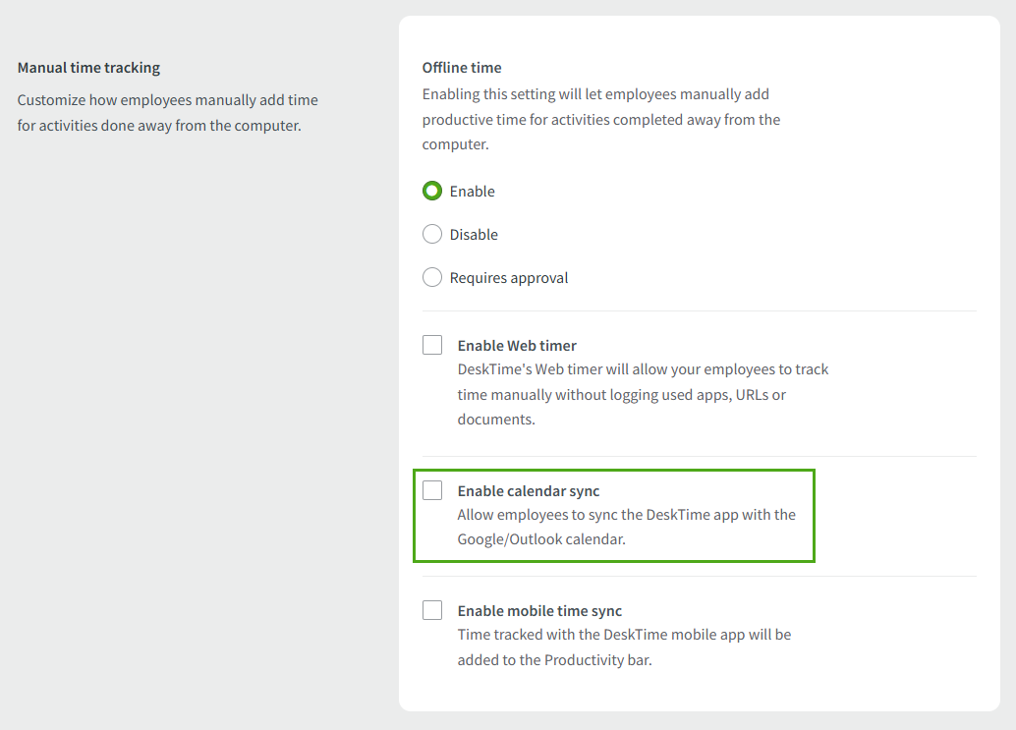Check the Enable mobile time sync checkbox
The image size is (1016, 730).
pos(432,610)
